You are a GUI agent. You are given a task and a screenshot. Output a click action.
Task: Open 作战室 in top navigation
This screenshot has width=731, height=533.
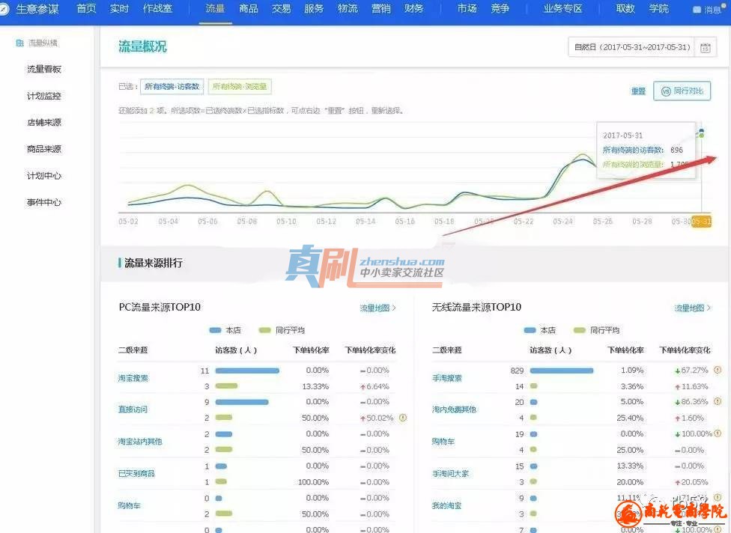pyautogui.click(x=157, y=9)
